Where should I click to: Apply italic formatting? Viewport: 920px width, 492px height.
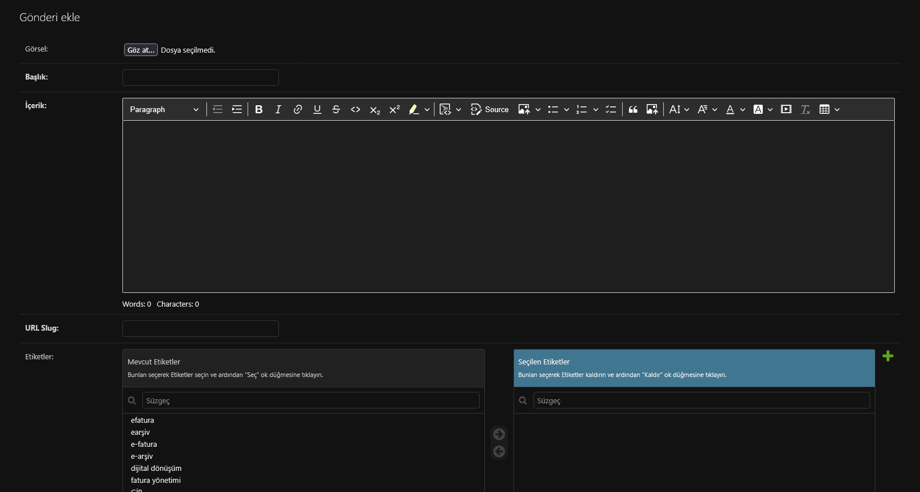click(x=278, y=109)
